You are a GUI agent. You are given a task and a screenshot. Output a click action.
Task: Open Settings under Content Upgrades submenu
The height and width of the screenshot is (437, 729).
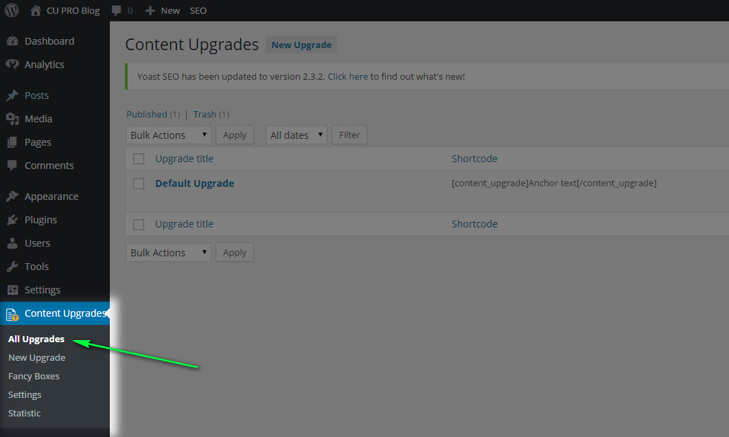[25, 394]
